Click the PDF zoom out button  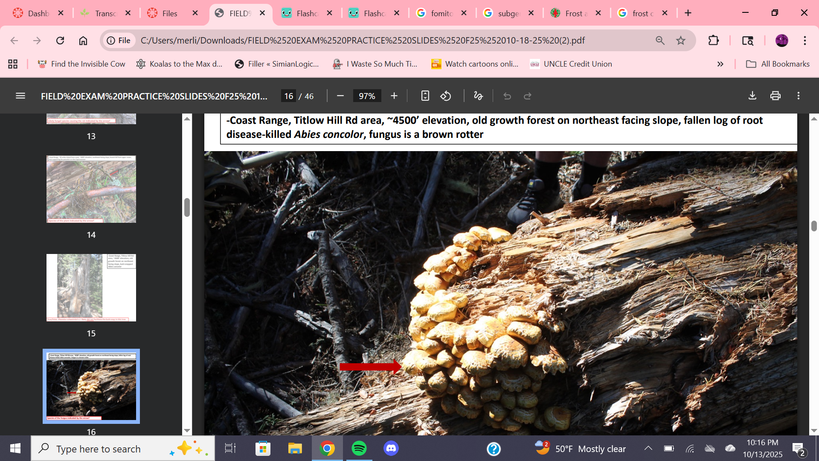(340, 96)
